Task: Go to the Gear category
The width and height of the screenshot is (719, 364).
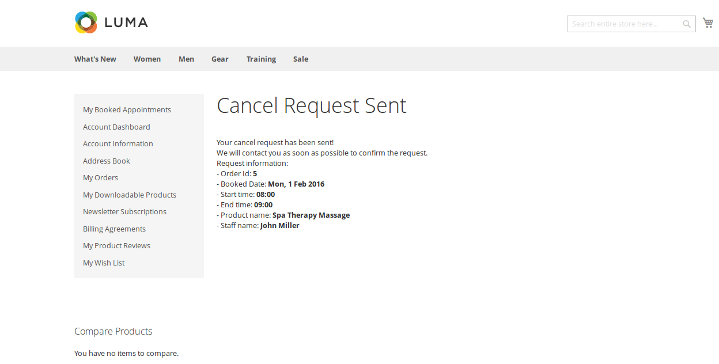Action: click(220, 59)
